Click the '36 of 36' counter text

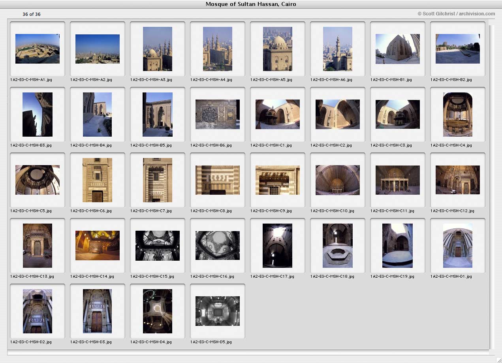point(32,14)
